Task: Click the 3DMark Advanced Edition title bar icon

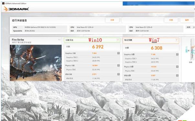Action: point(3,4)
